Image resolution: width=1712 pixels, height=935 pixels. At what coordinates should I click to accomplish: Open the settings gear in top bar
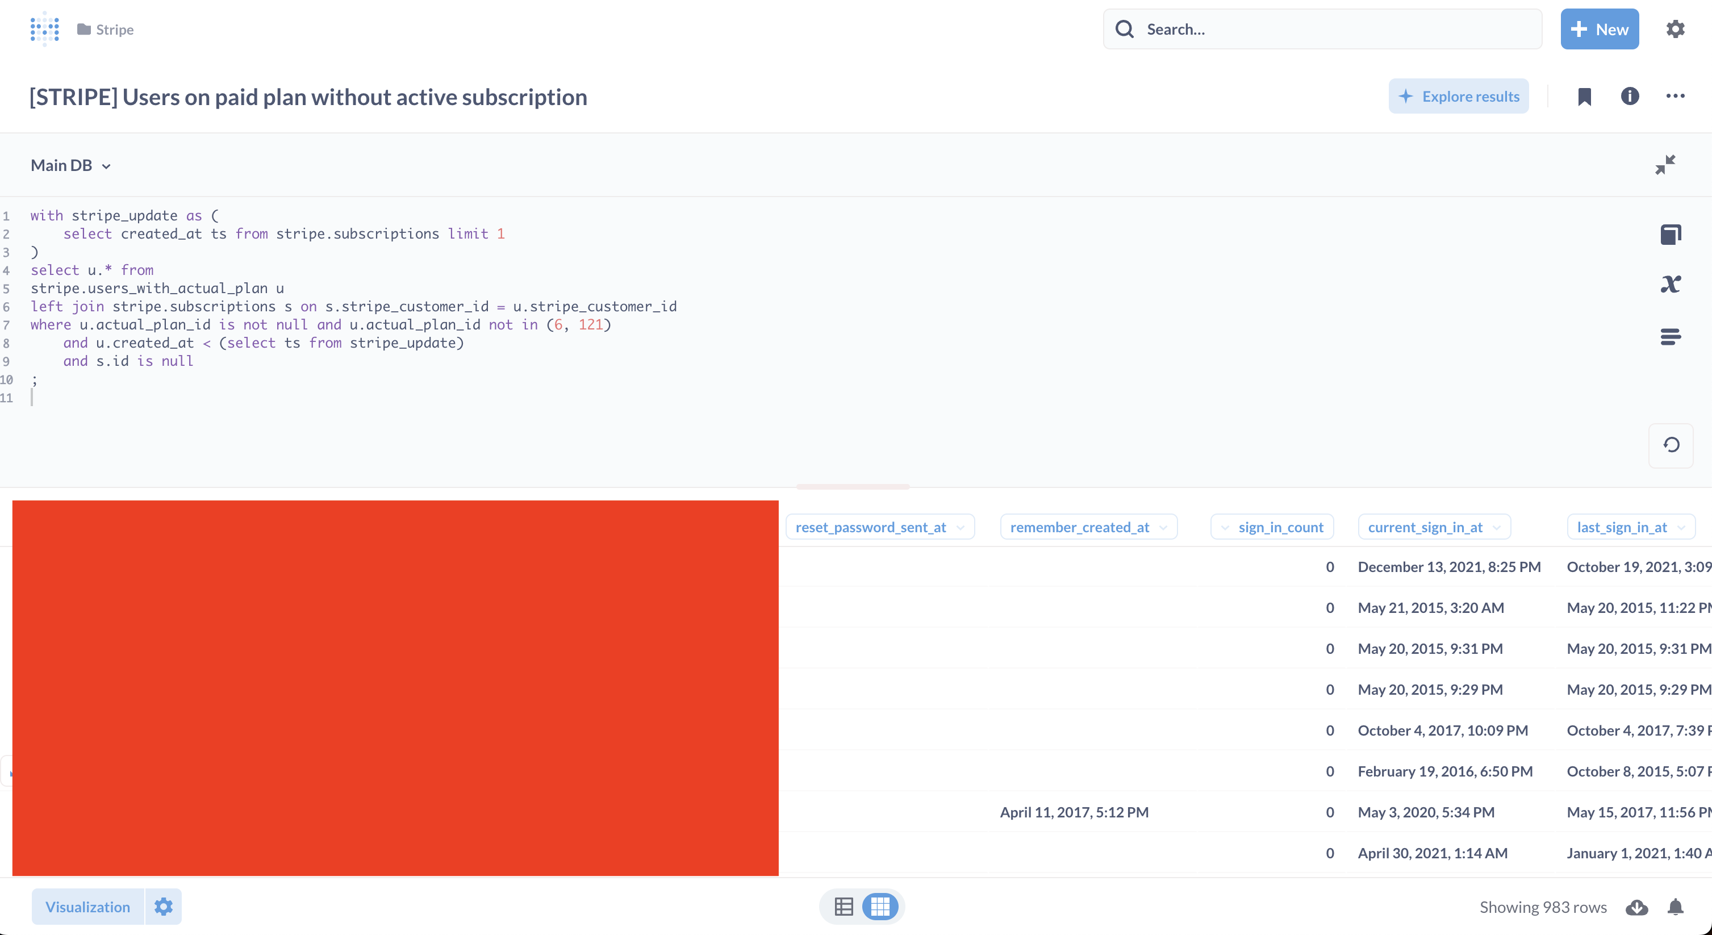[1675, 29]
